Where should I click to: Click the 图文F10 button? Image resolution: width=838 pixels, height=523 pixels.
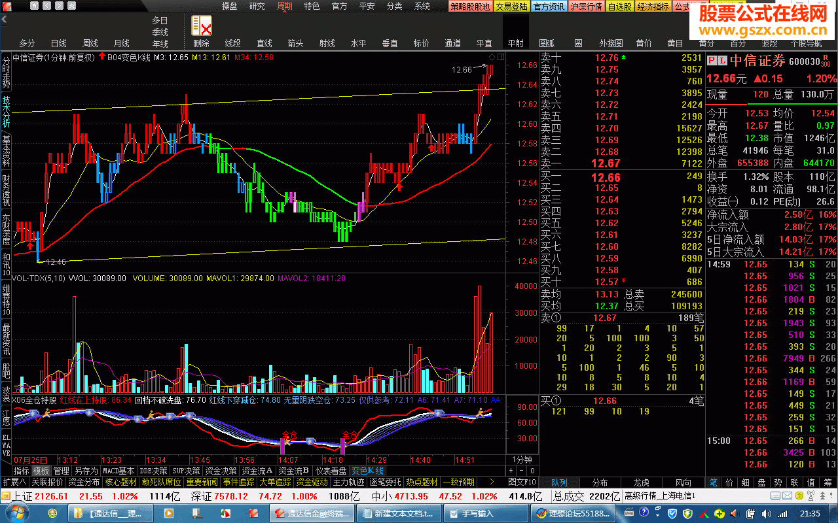click(x=522, y=482)
